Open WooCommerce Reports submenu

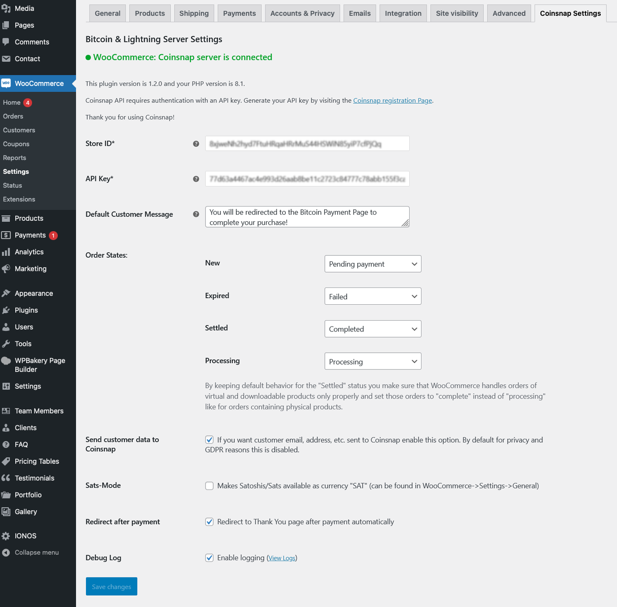coord(15,158)
